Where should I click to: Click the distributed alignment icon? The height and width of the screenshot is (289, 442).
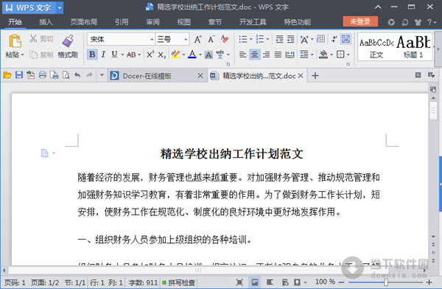click(290, 55)
